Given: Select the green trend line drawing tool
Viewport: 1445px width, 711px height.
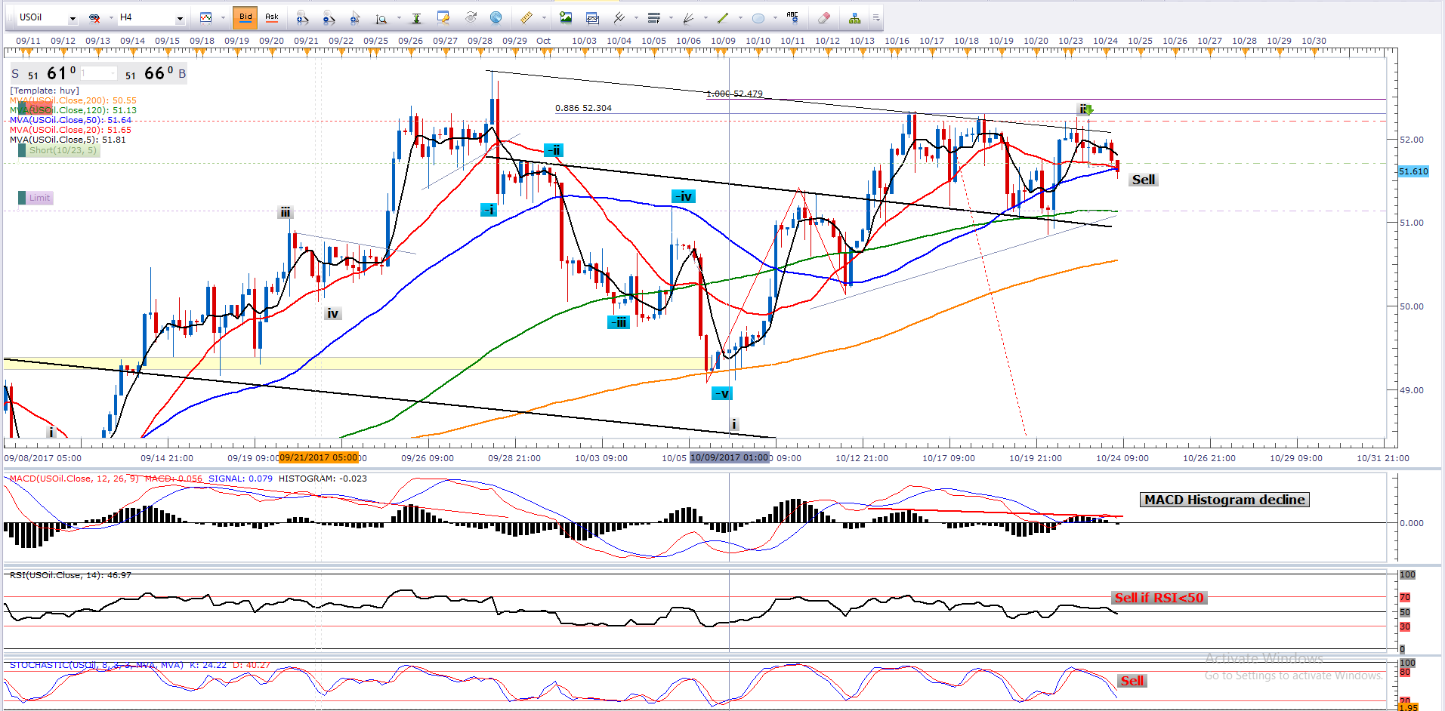Looking at the screenshot, I should tap(723, 17).
